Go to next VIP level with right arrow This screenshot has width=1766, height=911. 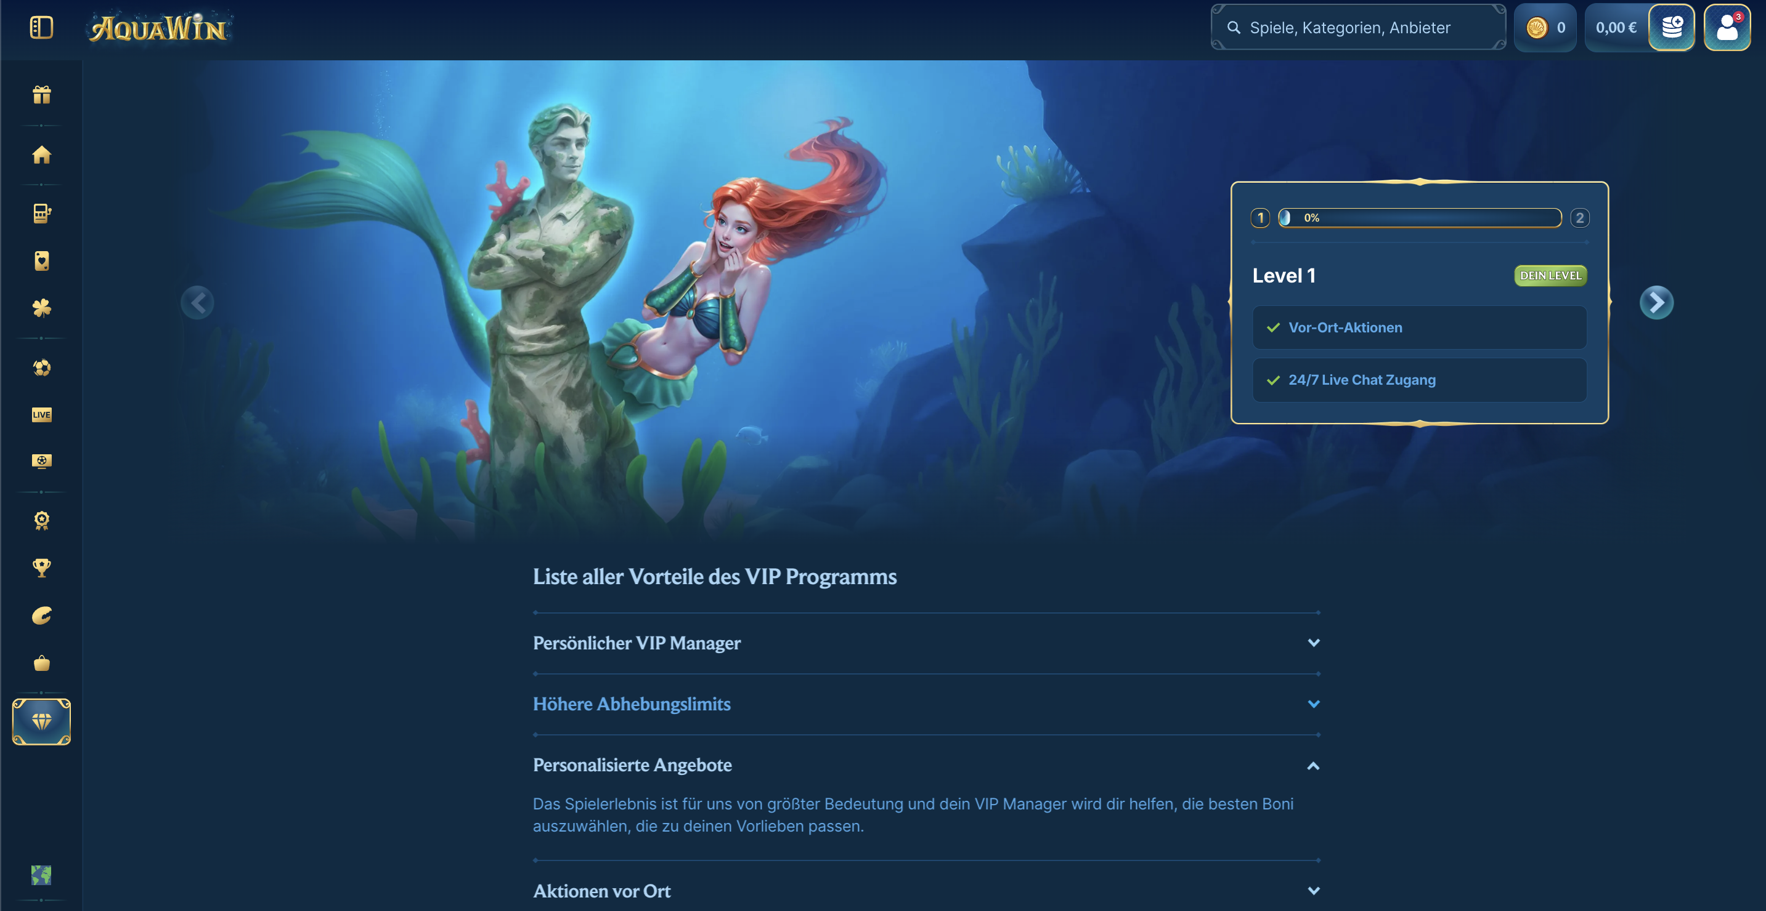pos(1656,303)
